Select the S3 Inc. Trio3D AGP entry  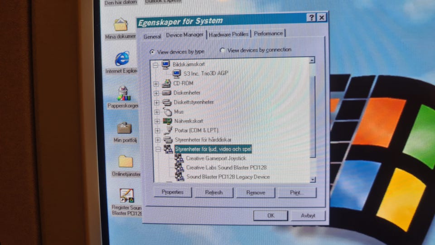pyautogui.click(x=206, y=73)
